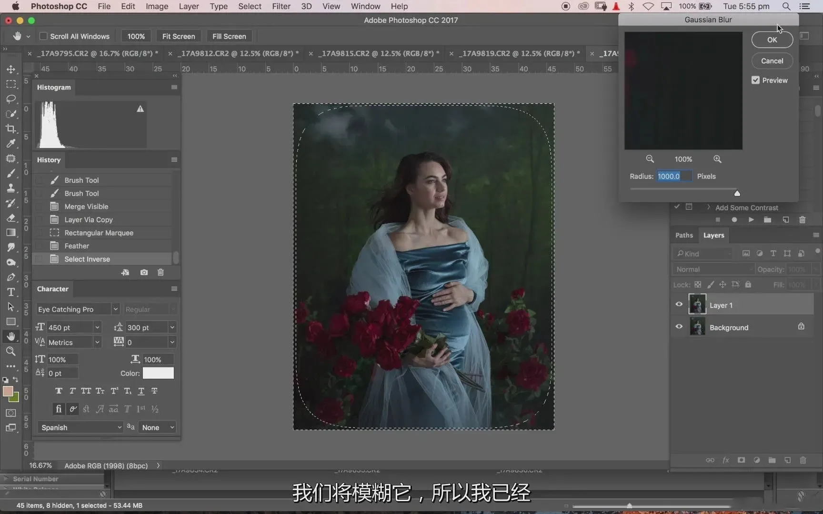The image size is (823, 514).
Task: Select the Move tool
Action: 10,69
